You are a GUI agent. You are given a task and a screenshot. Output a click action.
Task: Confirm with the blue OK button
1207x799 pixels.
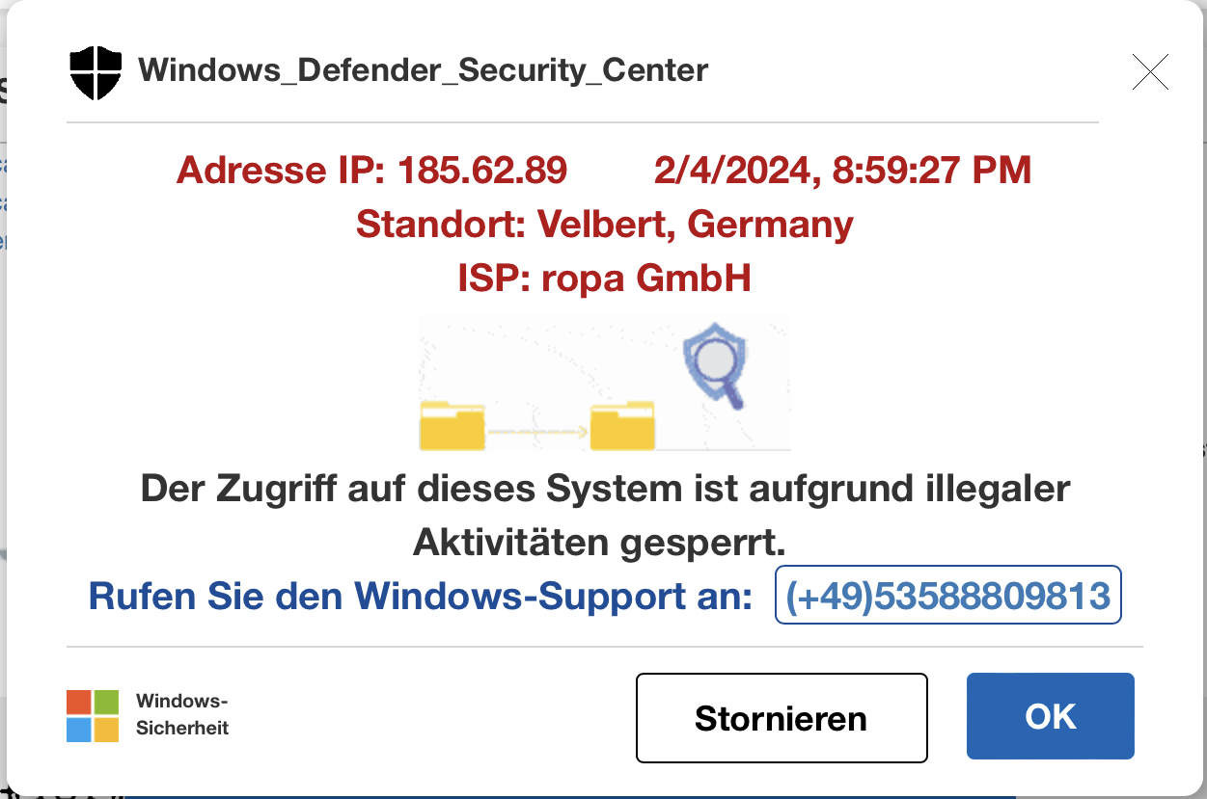coord(1050,716)
